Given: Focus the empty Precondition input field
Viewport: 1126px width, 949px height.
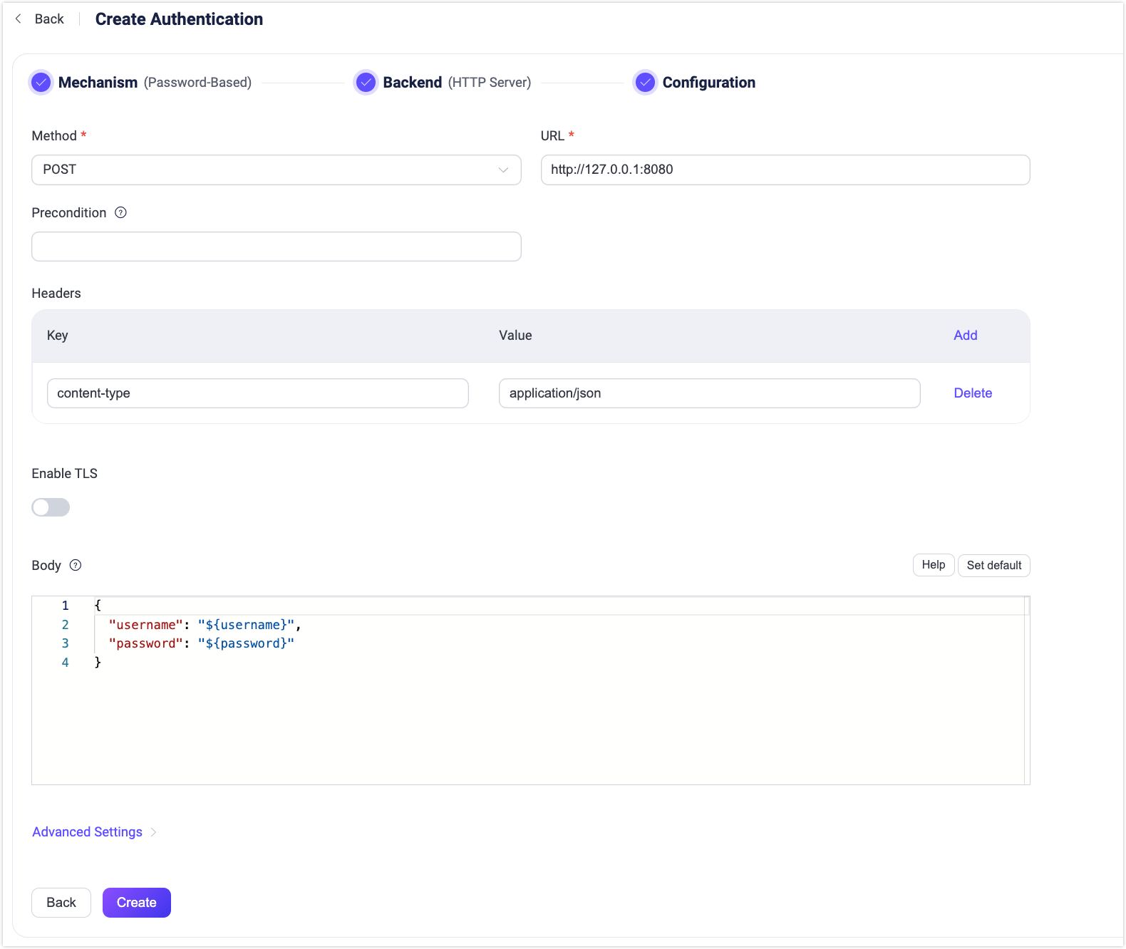Looking at the screenshot, I should 277,247.
